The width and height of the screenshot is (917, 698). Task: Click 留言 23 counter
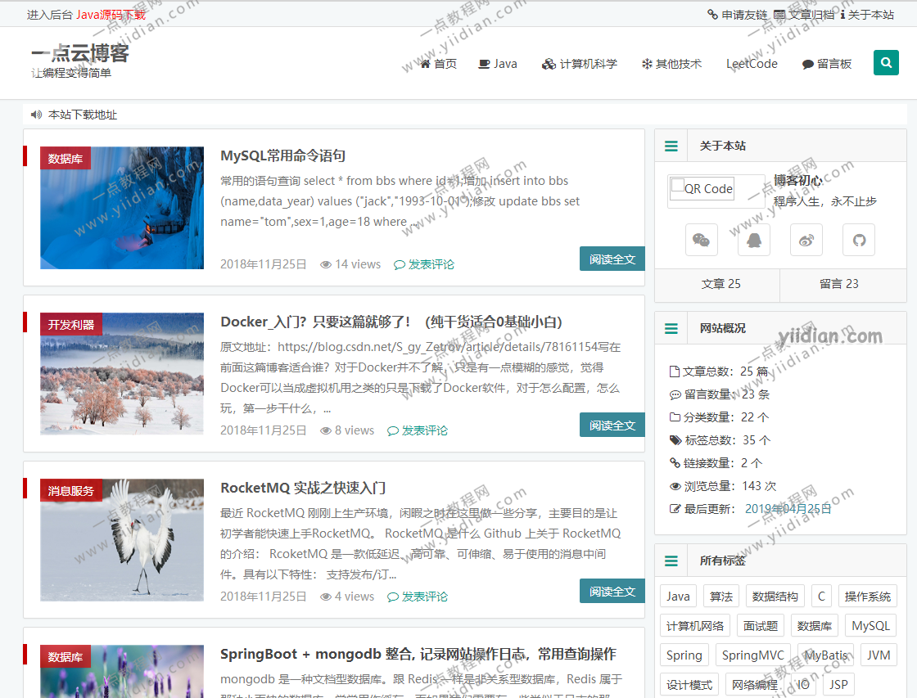838,284
